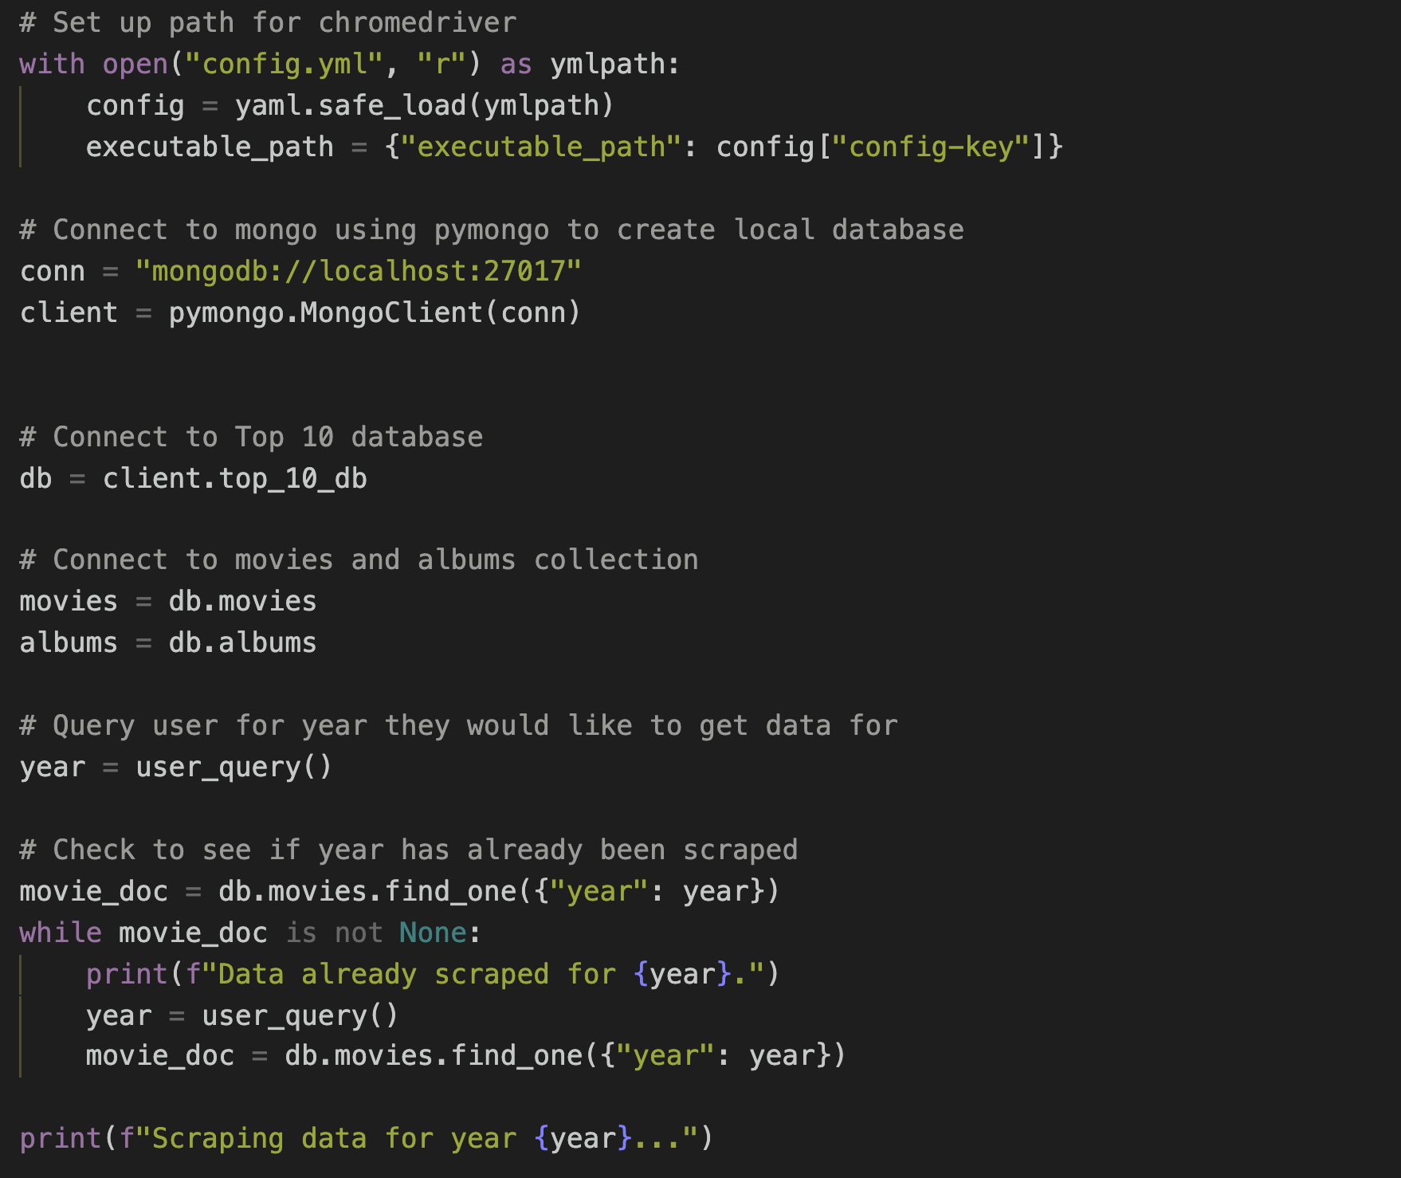
Task: Click the indented 'year = user_query()' inside while loop
Action: 242,1015
